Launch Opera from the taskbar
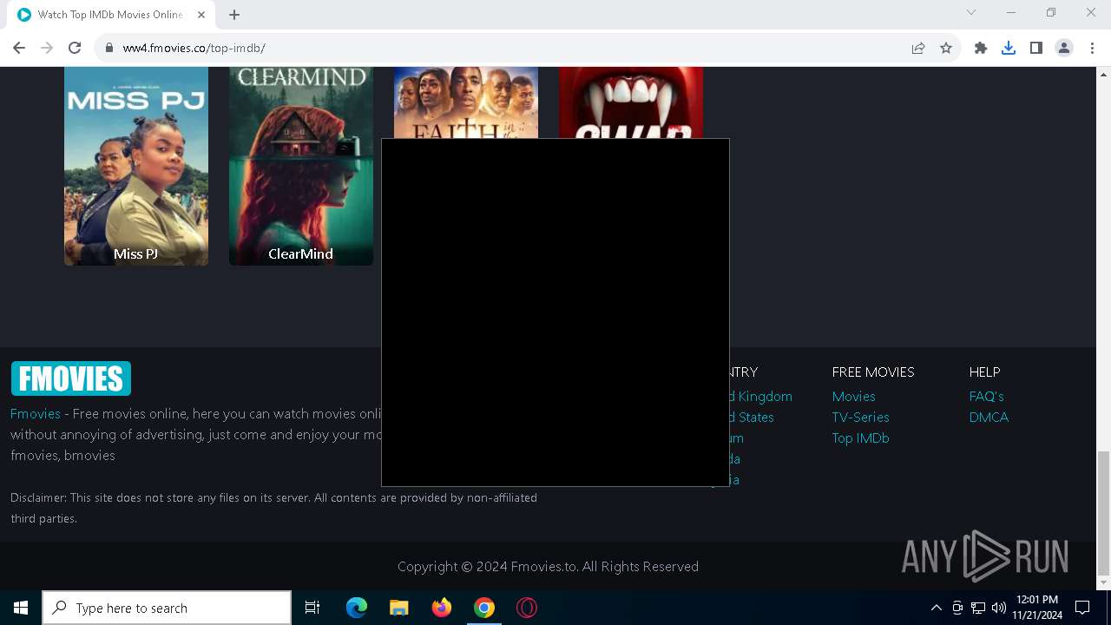Viewport: 1111px width, 625px height. coord(527,608)
